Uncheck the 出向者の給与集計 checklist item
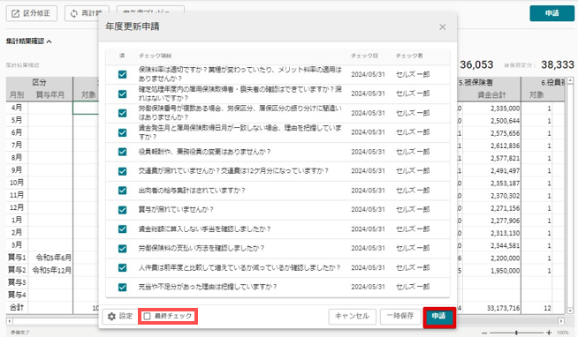This screenshot has width=578, height=337. [x=122, y=191]
